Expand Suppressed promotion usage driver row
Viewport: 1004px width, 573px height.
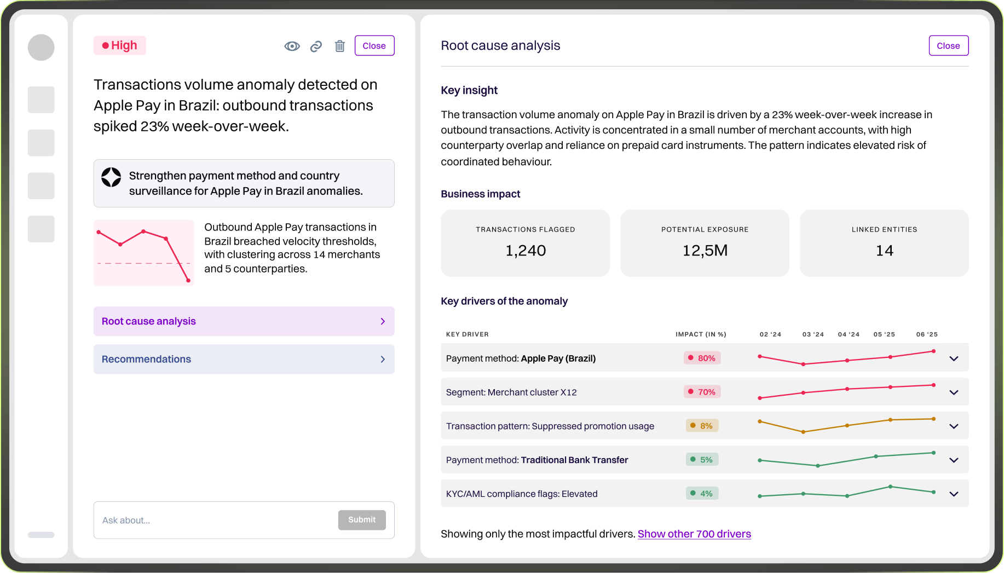click(954, 426)
